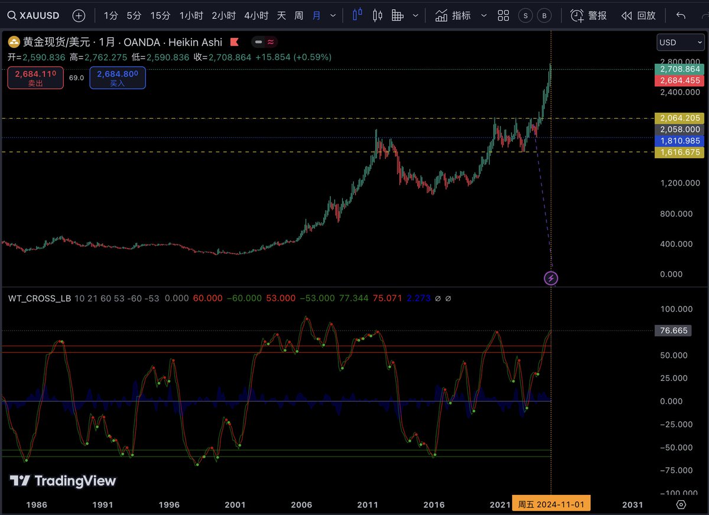Select the 1,810.985 blue price label

[x=678, y=141]
